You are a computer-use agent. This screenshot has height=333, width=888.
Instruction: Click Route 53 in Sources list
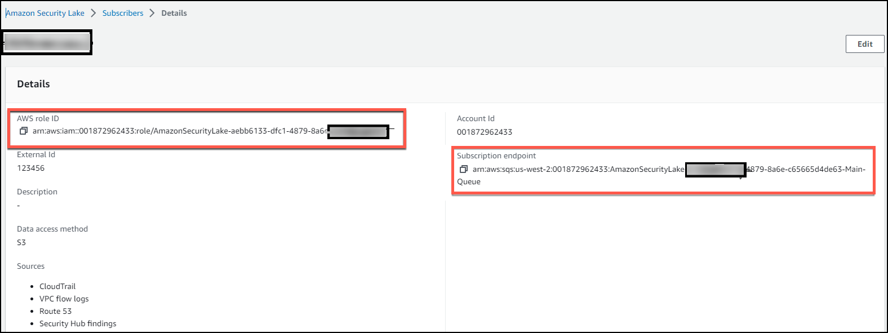[x=55, y=311]
